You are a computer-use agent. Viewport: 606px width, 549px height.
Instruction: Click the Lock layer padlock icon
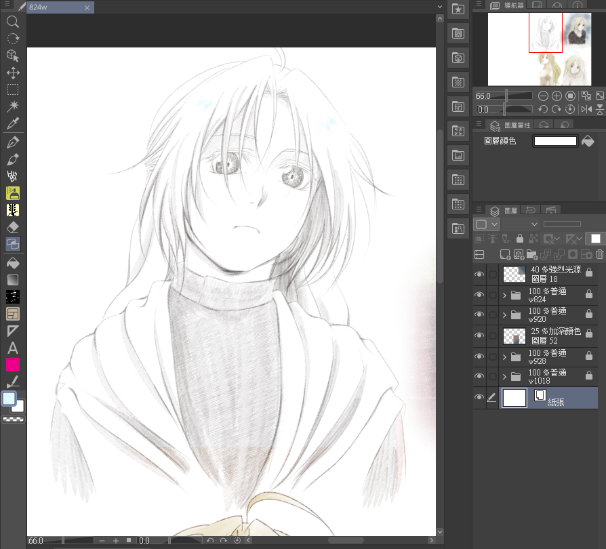520,239
